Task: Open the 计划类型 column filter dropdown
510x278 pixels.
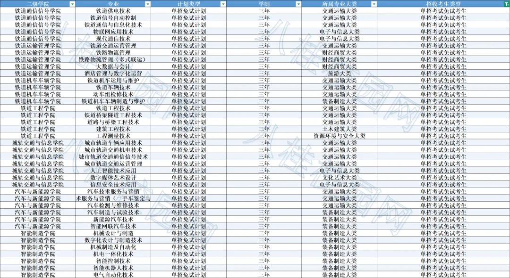Action: pos(223,4)
